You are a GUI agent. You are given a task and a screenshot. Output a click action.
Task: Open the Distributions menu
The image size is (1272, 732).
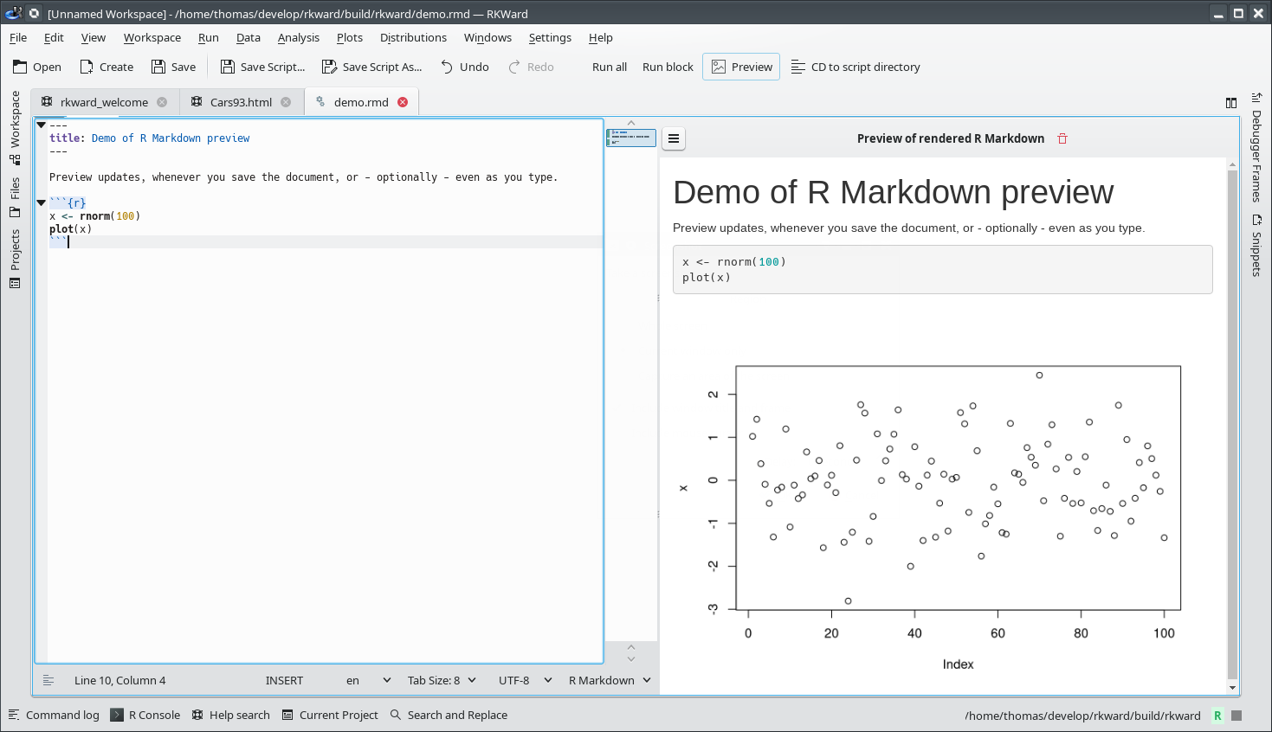tap(413, 37)
